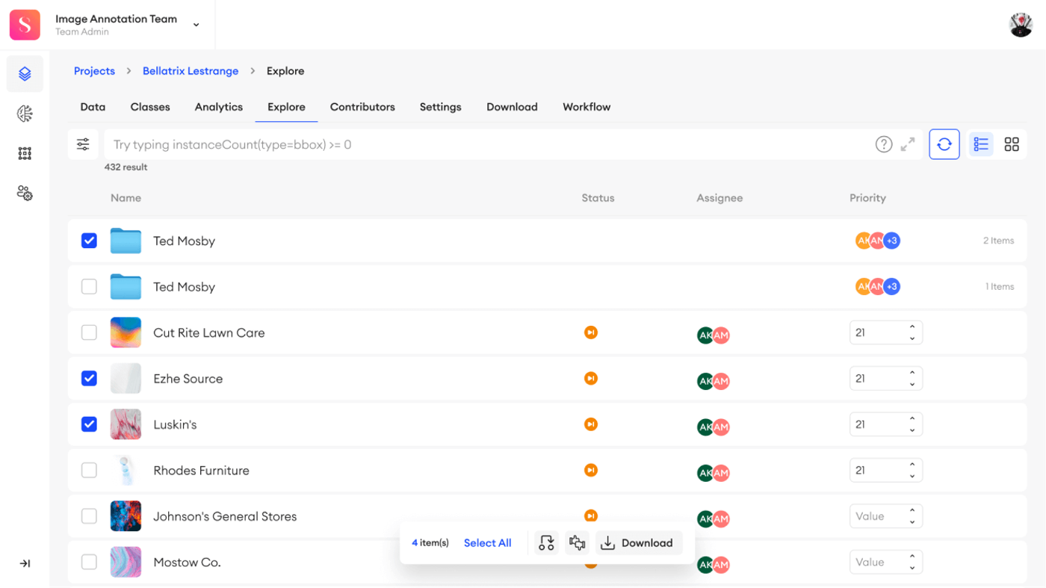Click status icon for Luskin's
The image size is (1046, 588).
[x=590, y=424]
